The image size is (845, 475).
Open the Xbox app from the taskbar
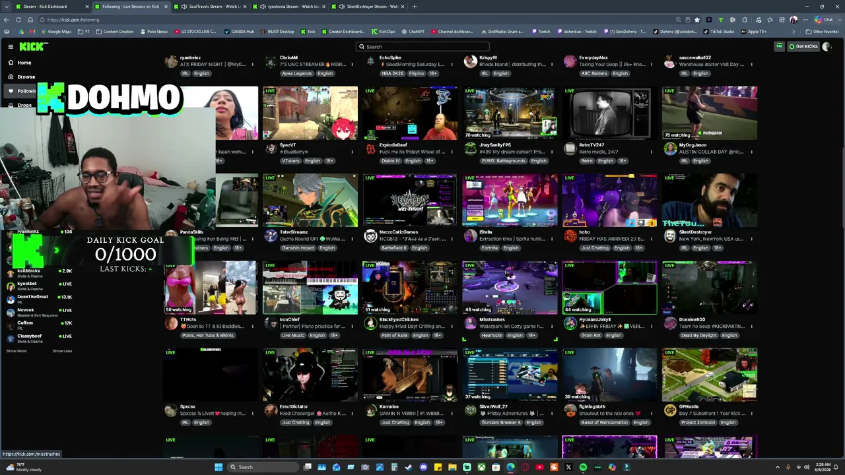(481, 467)
